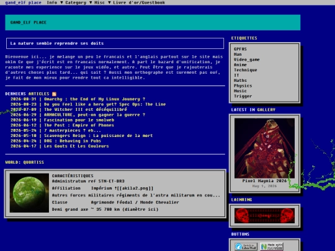Click the WORLD: QUORTISS heading

pos(24,162)
